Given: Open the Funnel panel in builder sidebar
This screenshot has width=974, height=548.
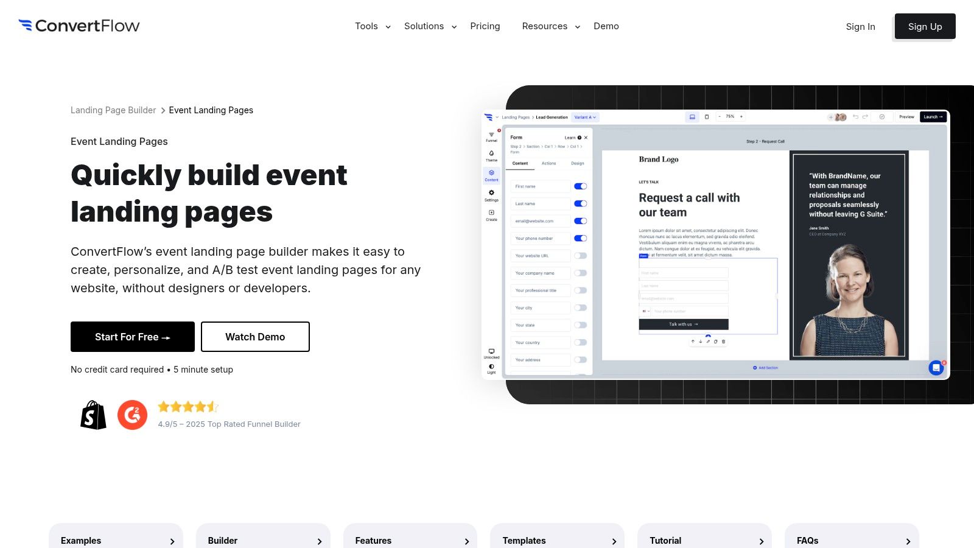Looking at the screenshot, I should (x=491, y=136).
